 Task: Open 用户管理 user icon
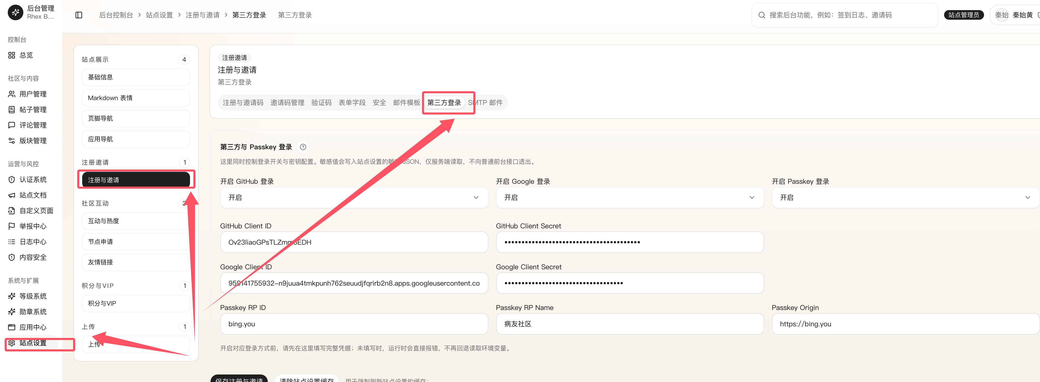coord(12,94)
